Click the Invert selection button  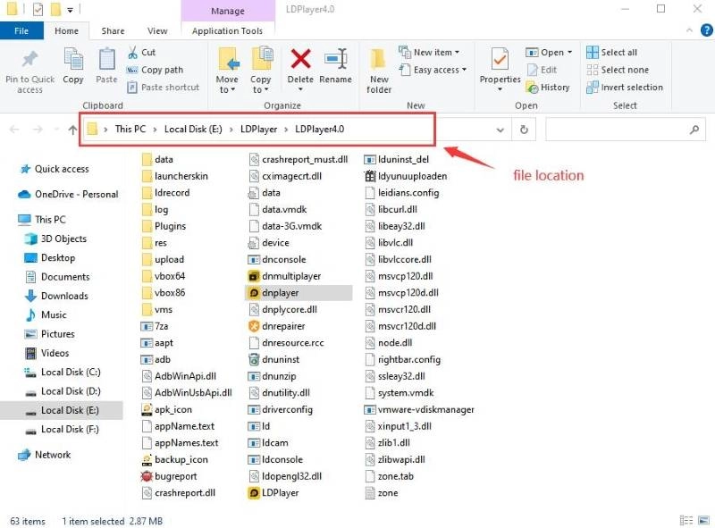tap(625, 87)
